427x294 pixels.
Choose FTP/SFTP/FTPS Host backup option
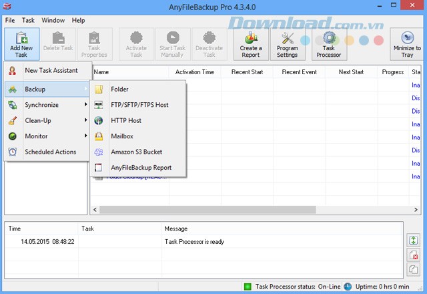point(138,105)
